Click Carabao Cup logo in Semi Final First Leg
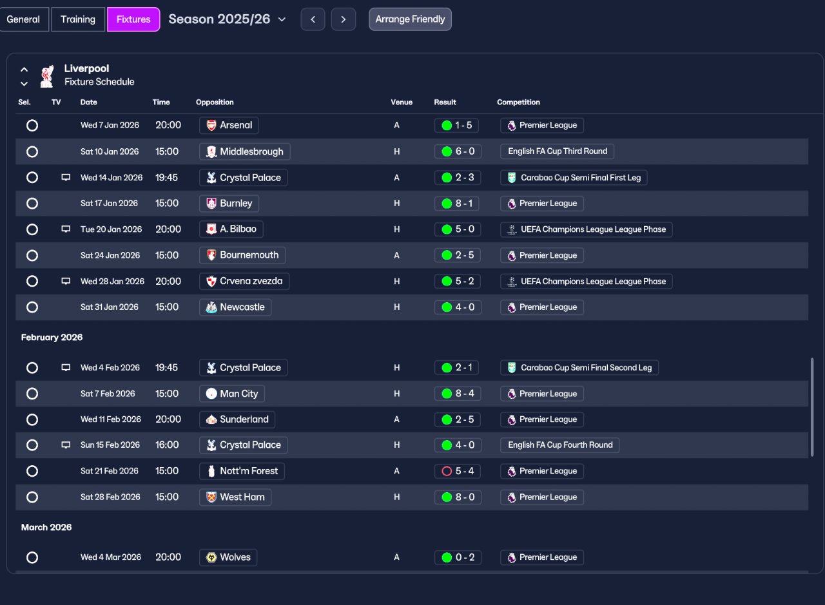The height and width of the screenshot is (605, 825). (x=512, y=177)
